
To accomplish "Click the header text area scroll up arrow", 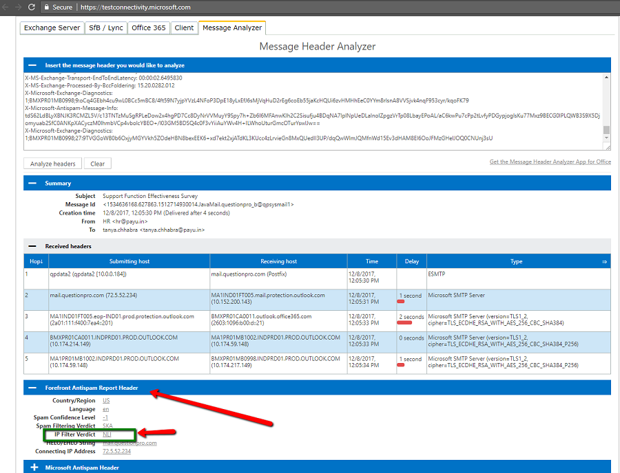I will pos(606,77).
